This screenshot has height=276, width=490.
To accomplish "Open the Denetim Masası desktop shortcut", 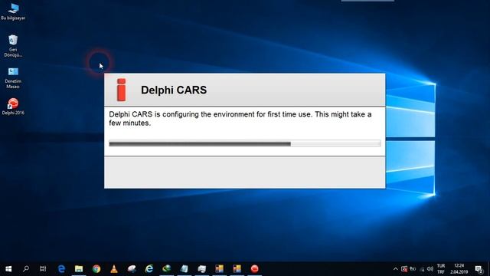I will pyautogui.click(x=13, y=78).
